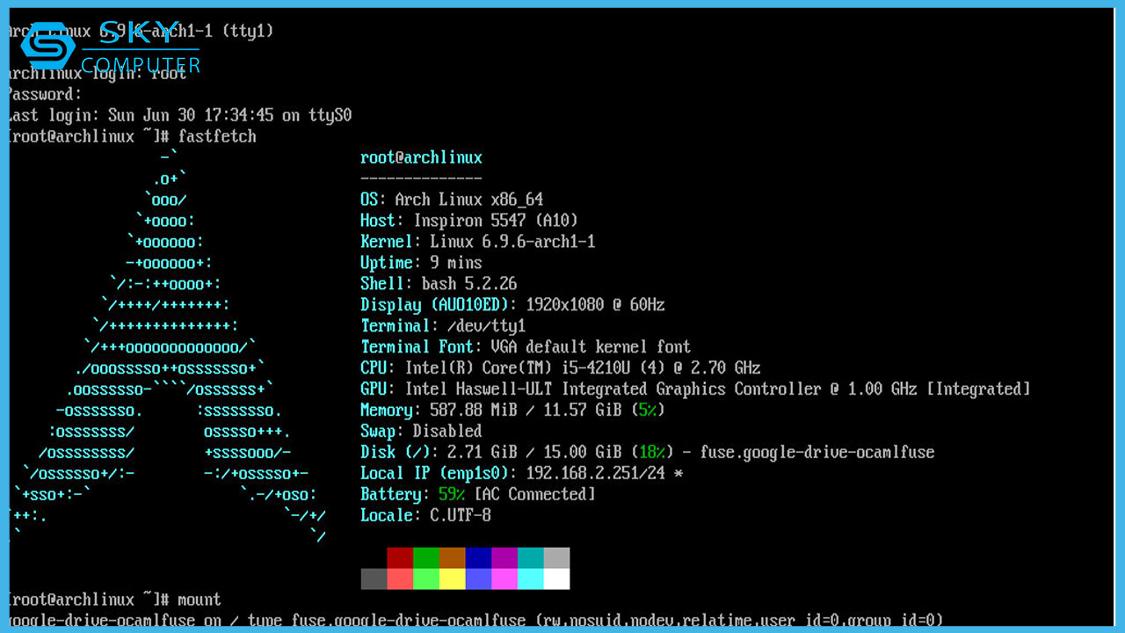Select the '[AC Connected]' battery status
Screen dimensions: 1125x633
[x=534, y=495]
